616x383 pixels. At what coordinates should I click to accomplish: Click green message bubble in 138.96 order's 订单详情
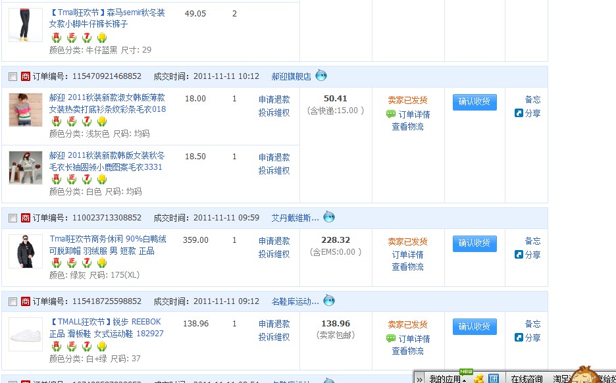pyautogui.click(x=391, y=339)
